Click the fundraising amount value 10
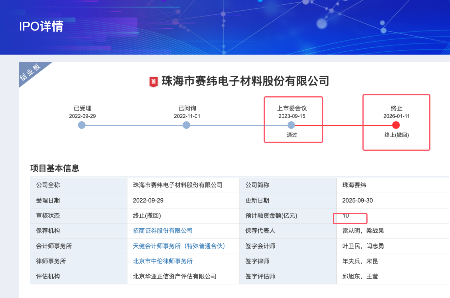The width and height of the screenshot is (450, 298). [x=346, y=216]
